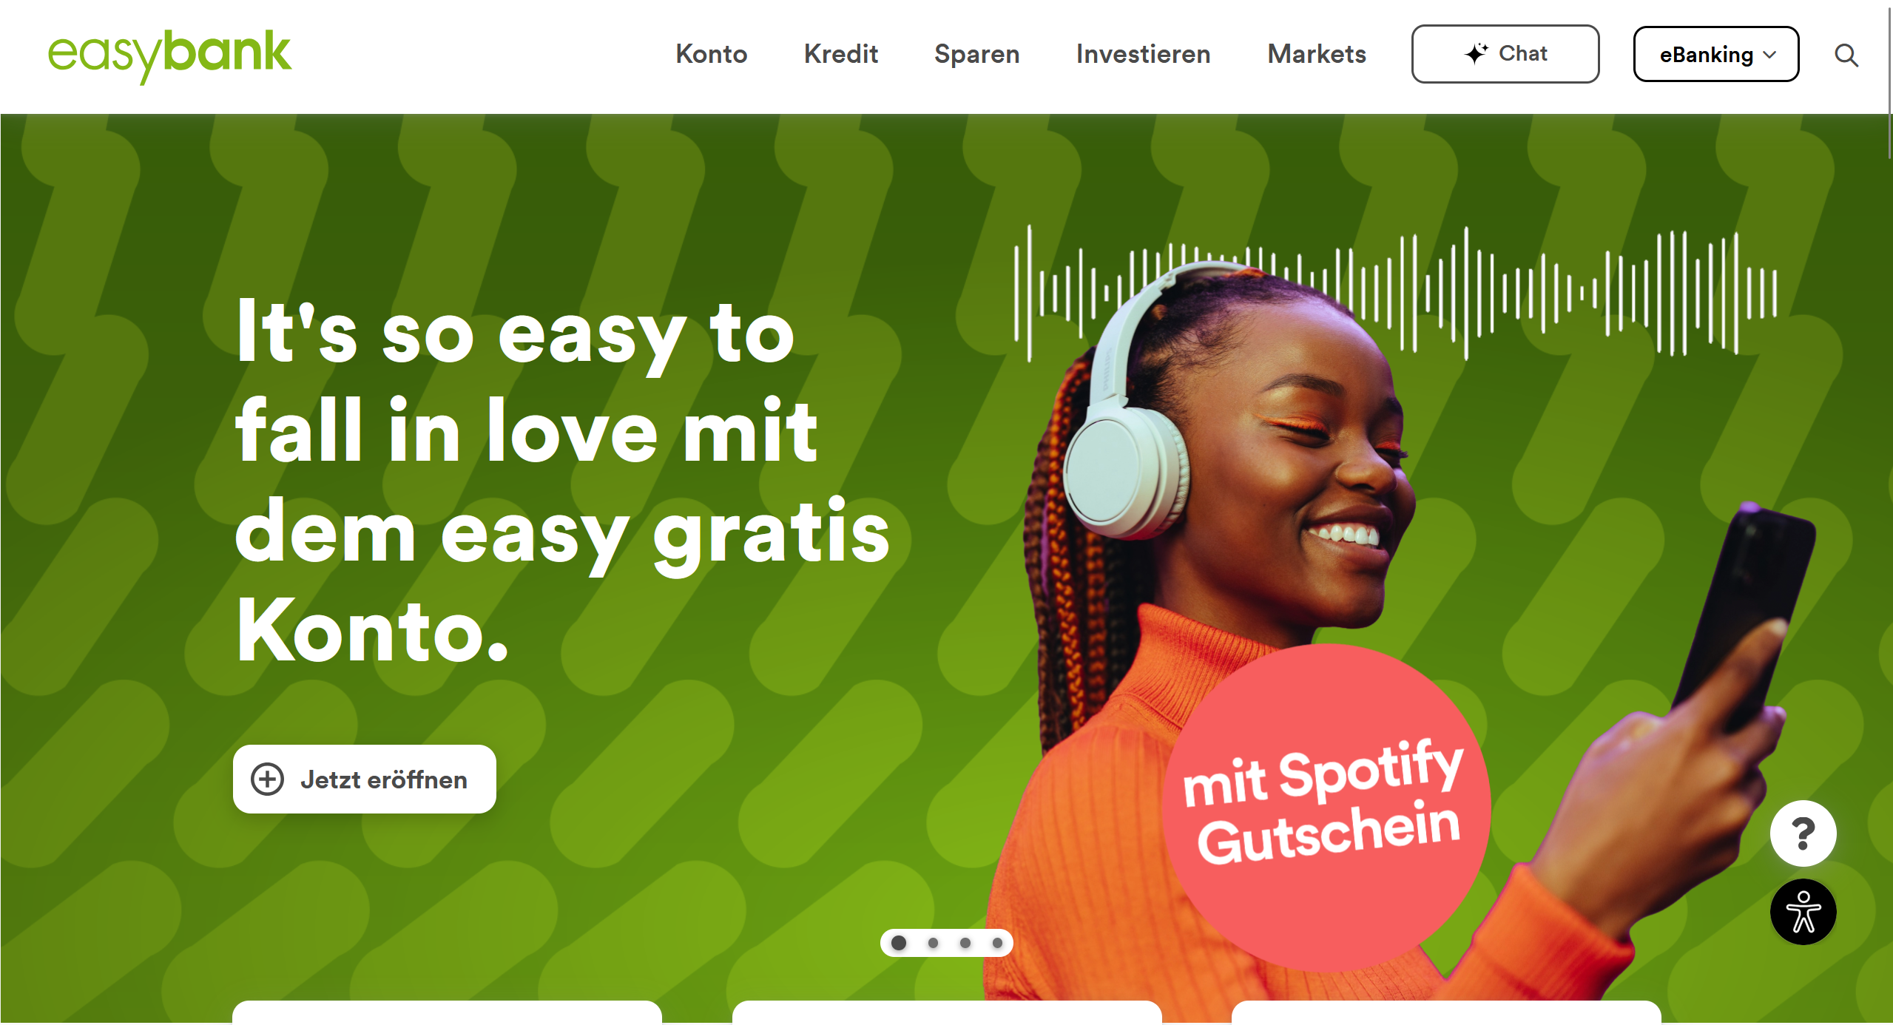
Task: Click the eBanking chevron arrow
Action: click(1769, 55)
